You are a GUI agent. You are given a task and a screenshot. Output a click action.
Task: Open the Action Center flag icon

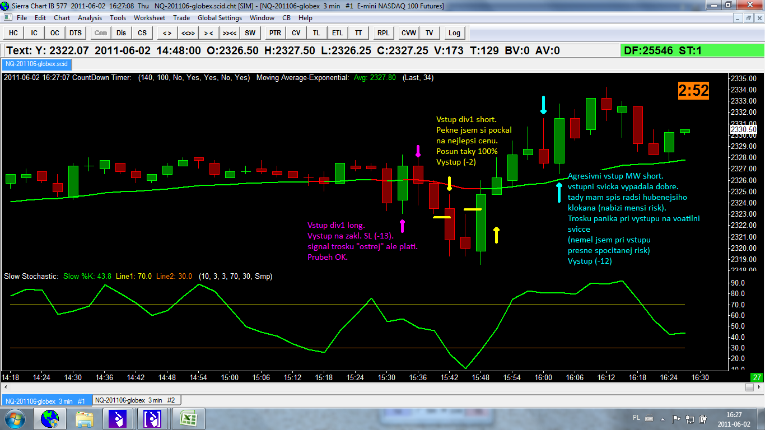pyautogui.click(x=677, y=419)
